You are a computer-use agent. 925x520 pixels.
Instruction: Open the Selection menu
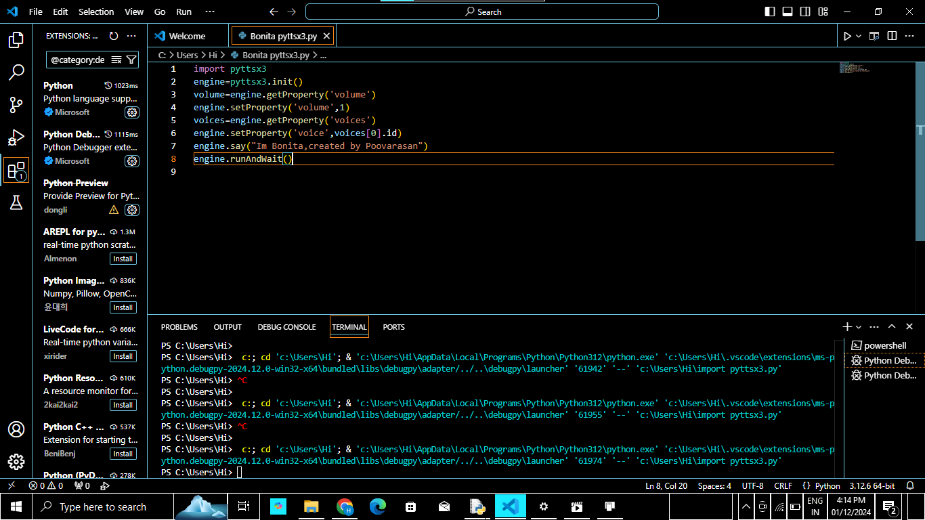pos(96,12)
